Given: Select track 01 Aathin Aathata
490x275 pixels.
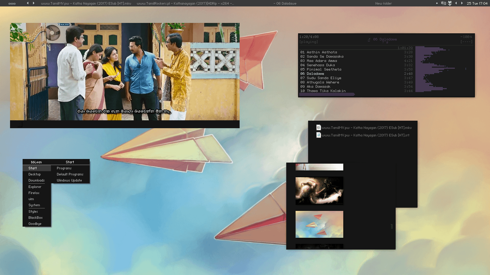Looking at the screenshot, I should coord(357,52).
